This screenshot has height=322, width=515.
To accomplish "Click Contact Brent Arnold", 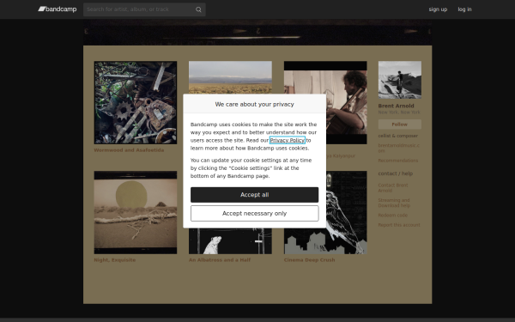I will click(x=393, y=188).
